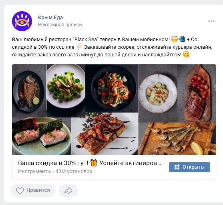Screen dimensions: 223x205
Task: Click the Крым.Еда page name link
Action: [50, 18]
